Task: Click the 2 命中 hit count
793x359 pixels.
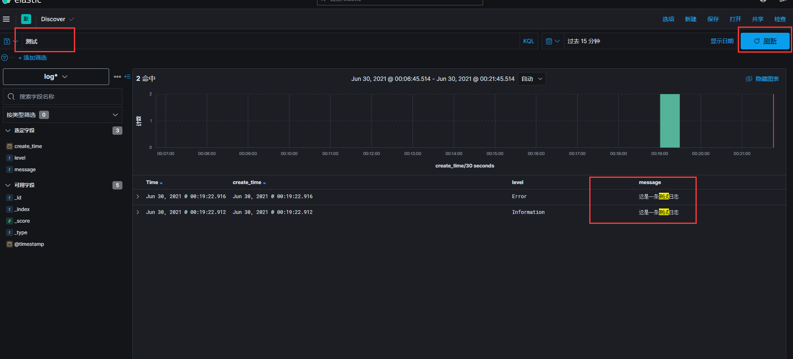Action: coord(146,79)
